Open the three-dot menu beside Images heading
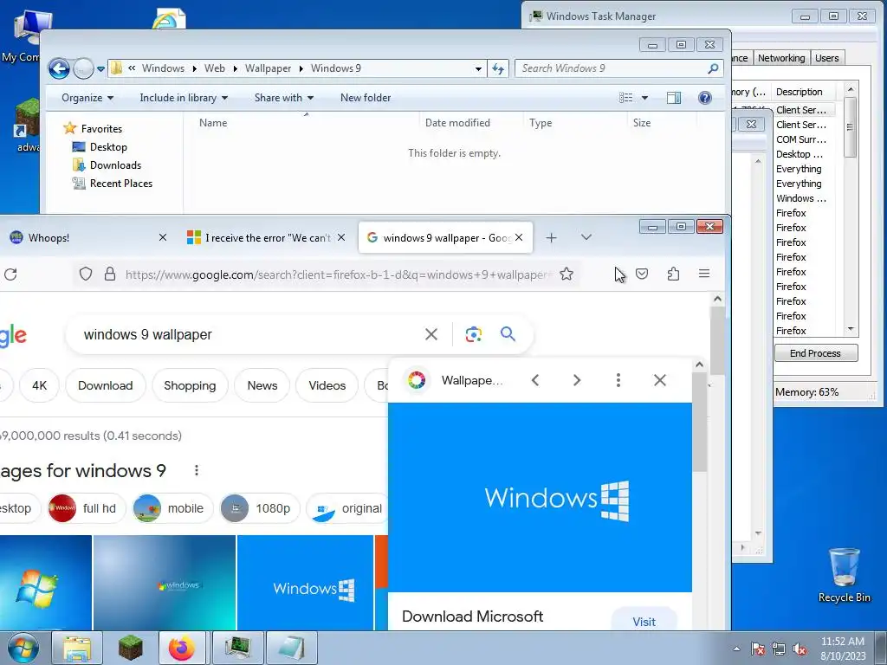 (x=197, y=470)
